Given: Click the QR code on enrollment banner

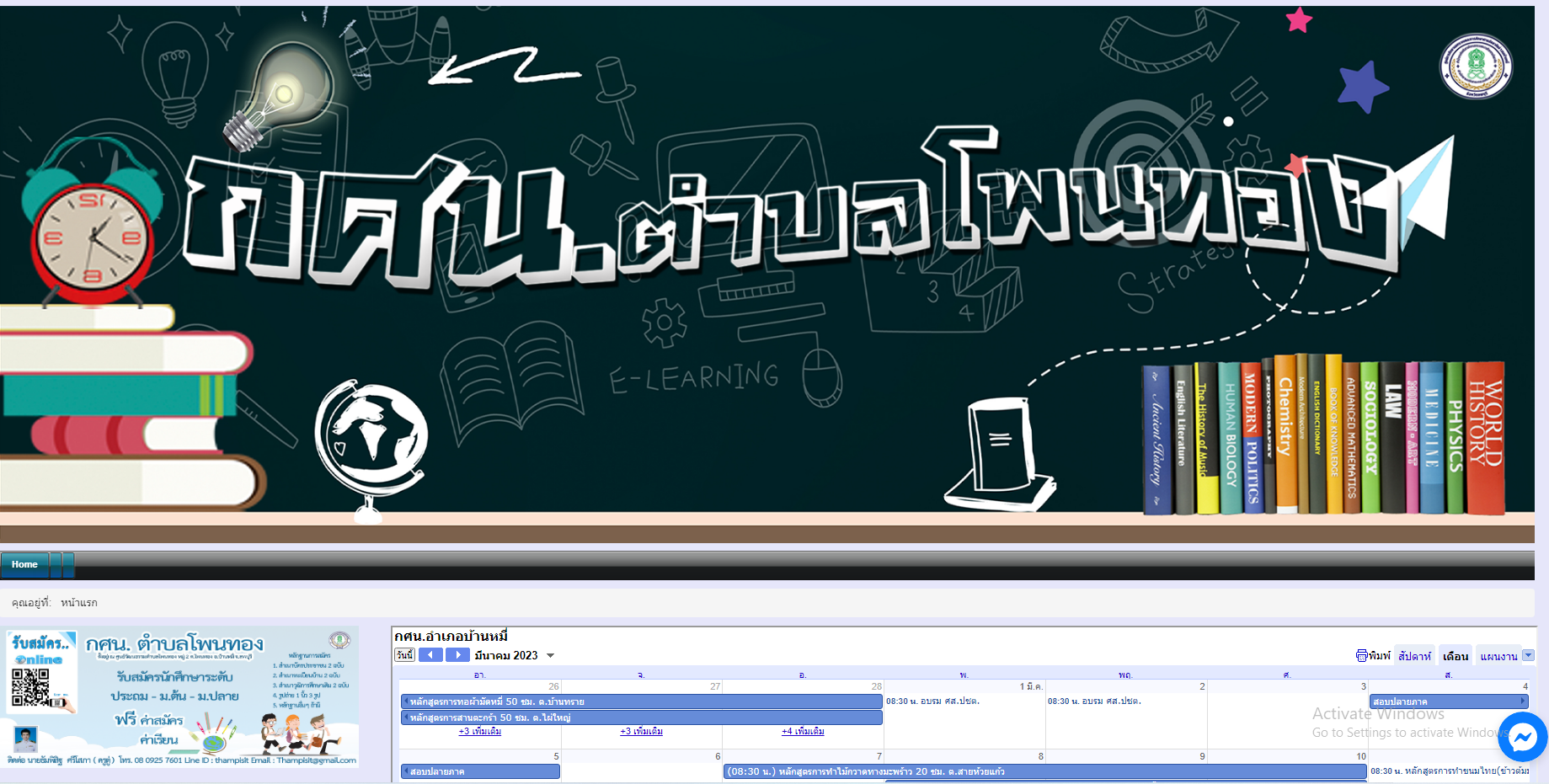Looking at the screenshot, I should point(30,687).
